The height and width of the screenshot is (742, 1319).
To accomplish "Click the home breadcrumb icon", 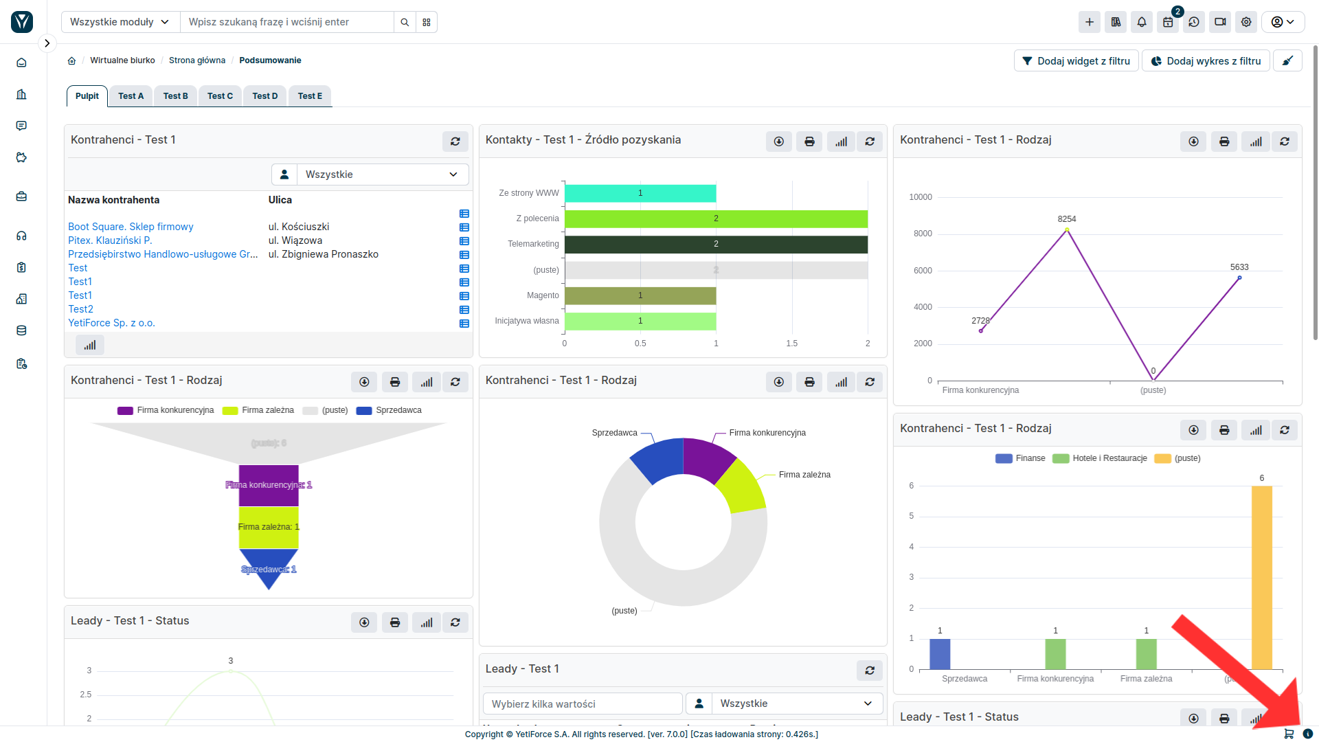I will pos(71,60).
